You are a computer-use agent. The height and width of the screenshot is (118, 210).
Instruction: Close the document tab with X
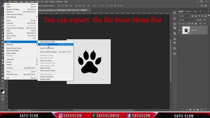pos(89,10)
